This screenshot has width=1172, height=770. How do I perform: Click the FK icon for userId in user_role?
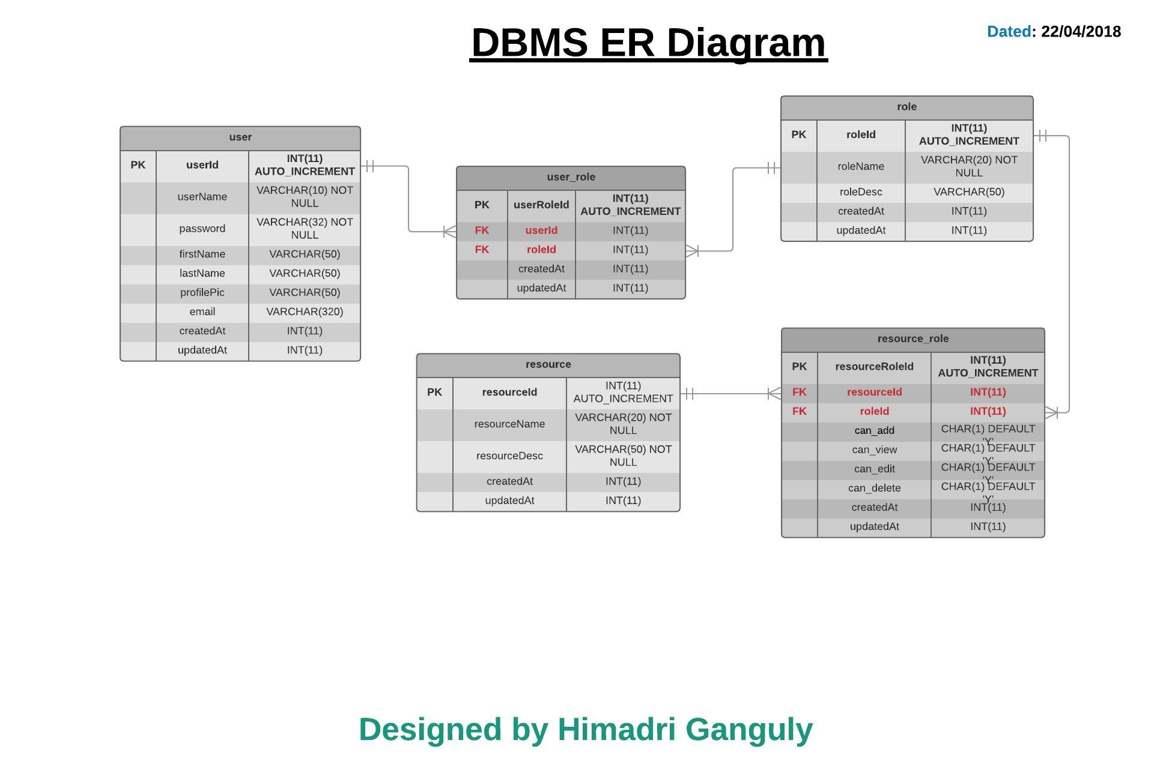480,231
